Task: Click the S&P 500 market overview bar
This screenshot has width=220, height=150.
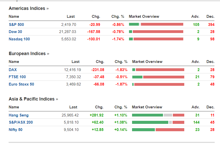Action: [x=156, y=24]
